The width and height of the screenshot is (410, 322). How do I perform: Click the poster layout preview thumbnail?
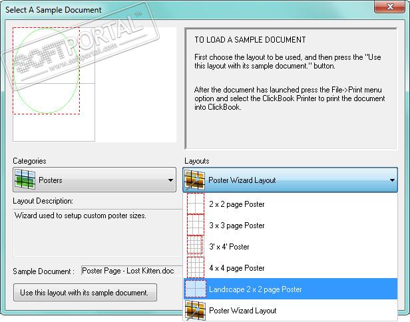coord(95,84)
